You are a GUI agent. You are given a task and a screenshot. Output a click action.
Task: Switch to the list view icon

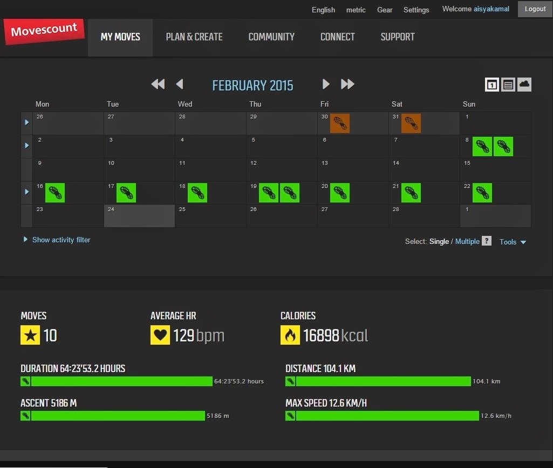click(508, 85)
